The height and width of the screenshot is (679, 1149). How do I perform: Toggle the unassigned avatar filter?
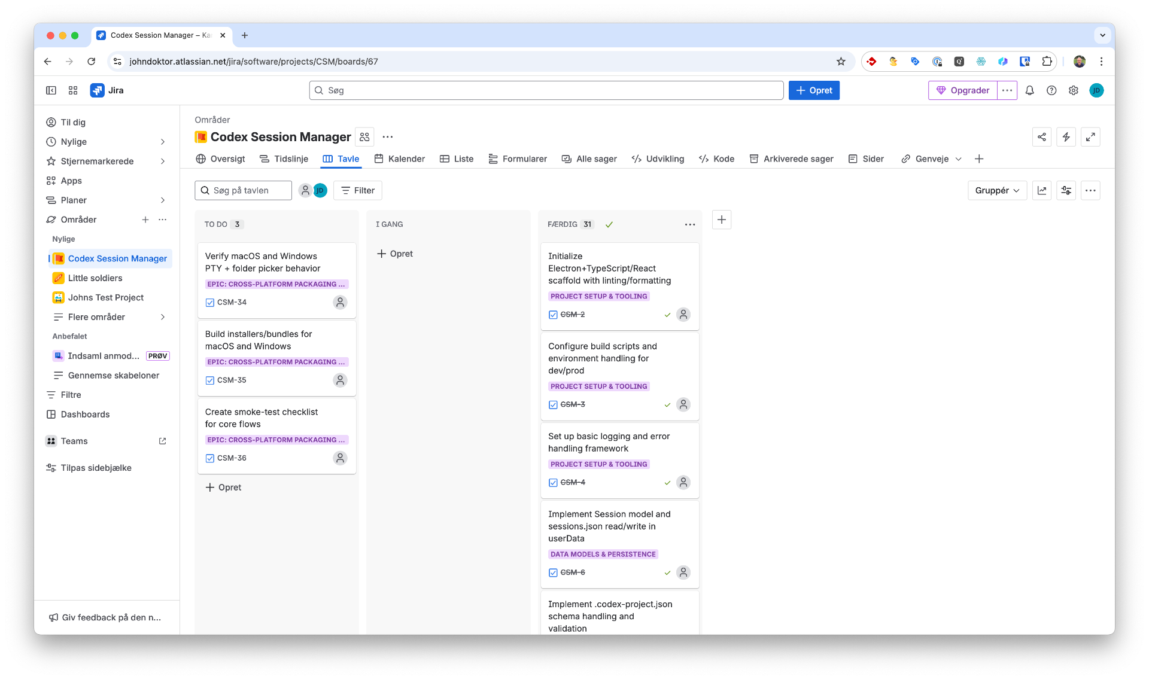(305, 190)
